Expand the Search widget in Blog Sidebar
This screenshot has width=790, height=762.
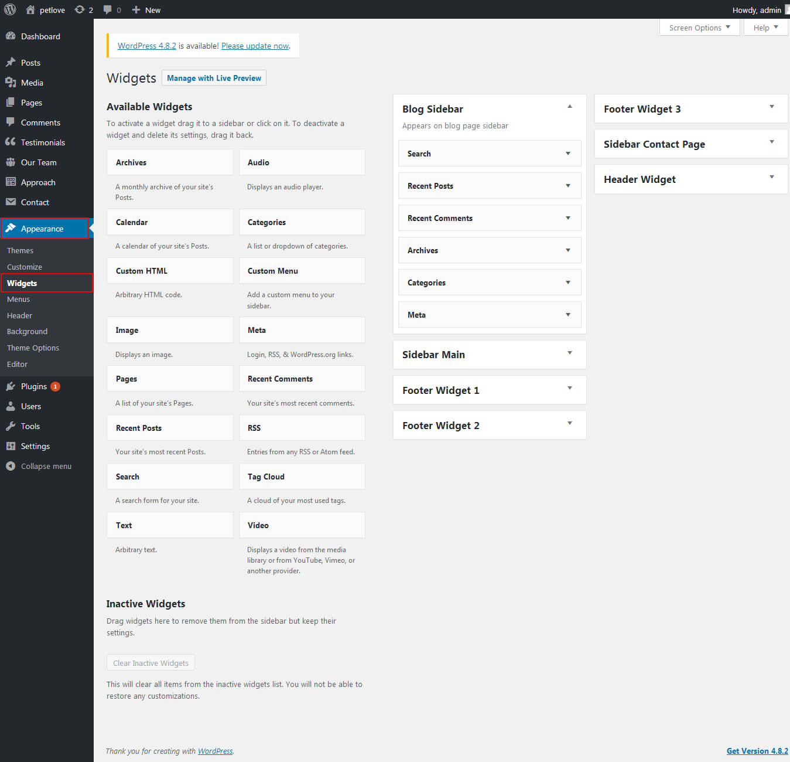click(x=567, y=154)
